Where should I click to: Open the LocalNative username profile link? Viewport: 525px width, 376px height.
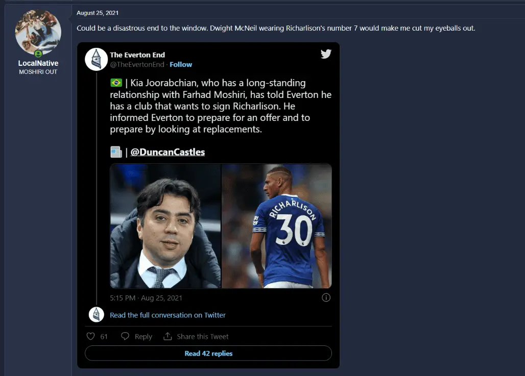(38, 63)
